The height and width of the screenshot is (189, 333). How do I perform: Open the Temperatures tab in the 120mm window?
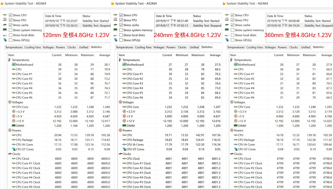(14, 47)
